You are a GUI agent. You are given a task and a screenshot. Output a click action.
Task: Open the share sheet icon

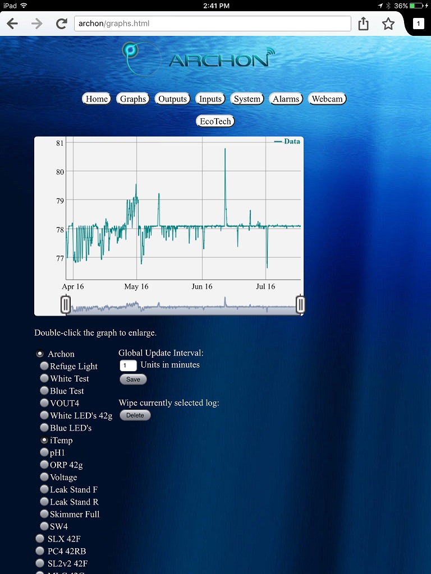click(364, 24)
